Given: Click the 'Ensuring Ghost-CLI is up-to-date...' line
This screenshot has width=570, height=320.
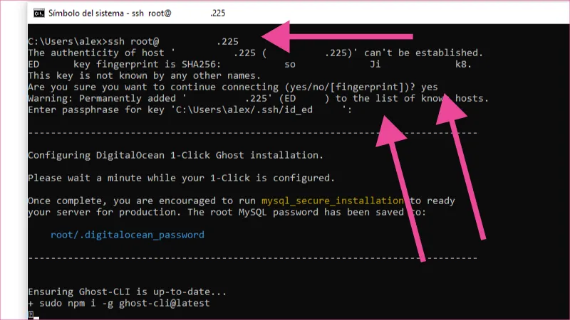Looking at the screenshot, I should click(x=128, y=292).
